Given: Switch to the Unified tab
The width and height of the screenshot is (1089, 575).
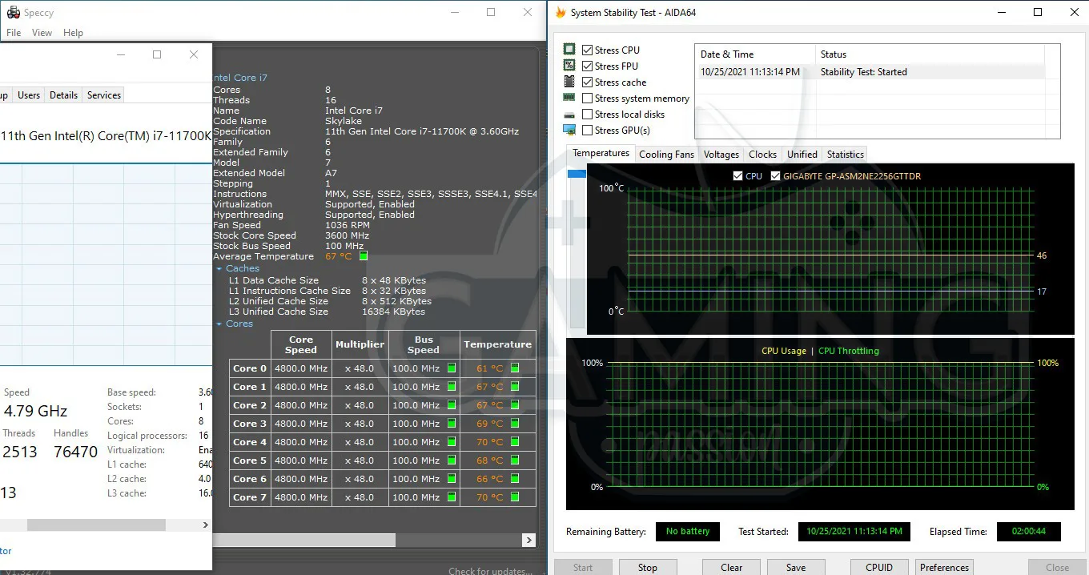Looking at the screenshot, I should (x=802, y=155).
